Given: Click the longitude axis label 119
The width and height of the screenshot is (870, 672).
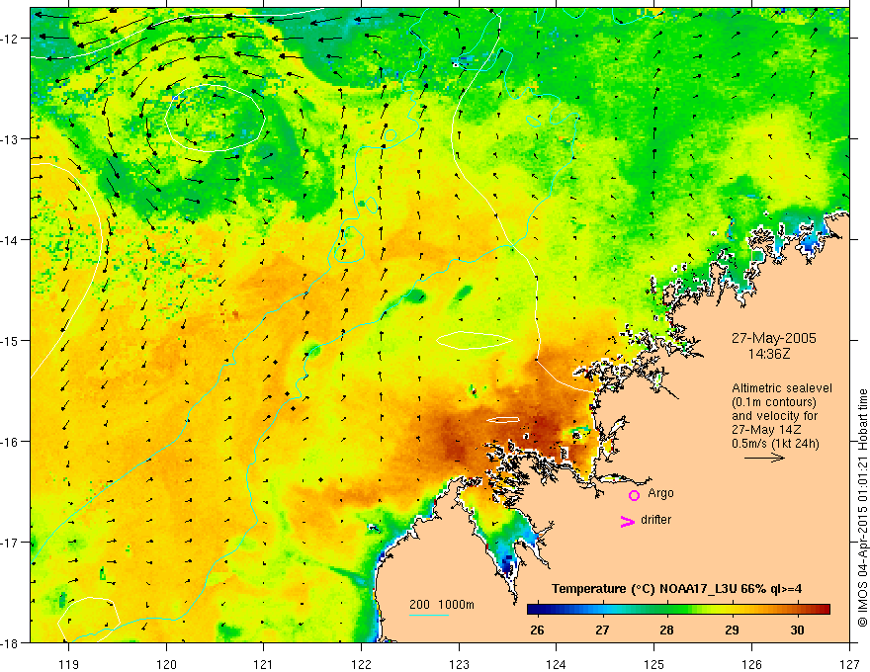Looking at the screenshot, I should tap(69, 664).
